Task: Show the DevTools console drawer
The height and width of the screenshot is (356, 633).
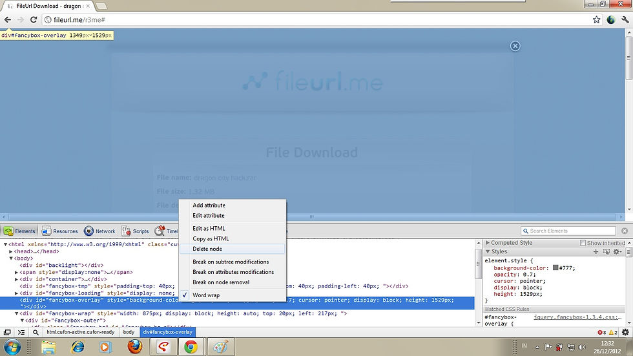Action: tap(21, 332)
